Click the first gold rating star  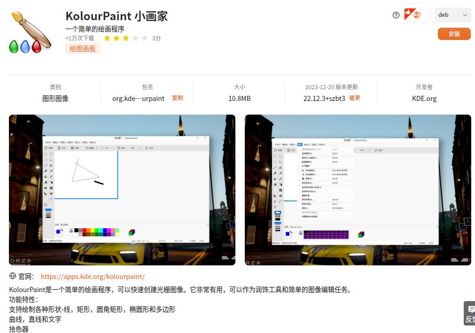click(107, 38)
